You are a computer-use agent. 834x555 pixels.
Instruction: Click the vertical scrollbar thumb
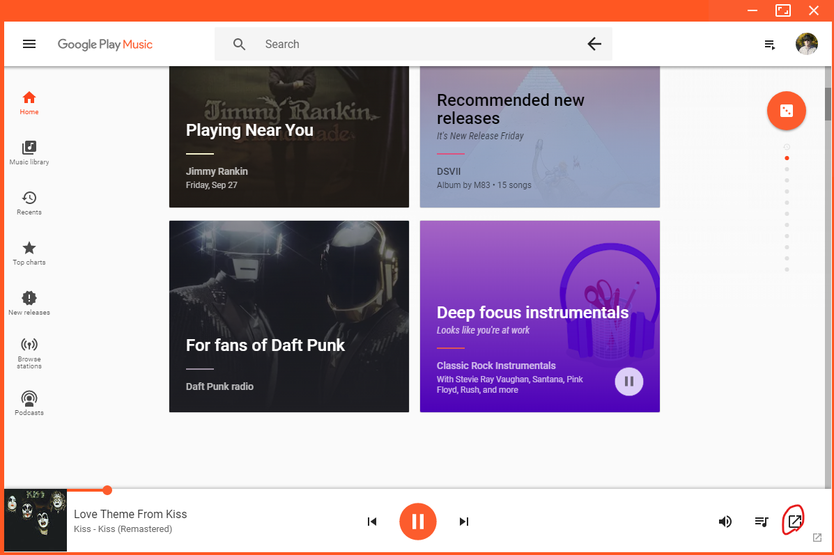coord(828,104)
